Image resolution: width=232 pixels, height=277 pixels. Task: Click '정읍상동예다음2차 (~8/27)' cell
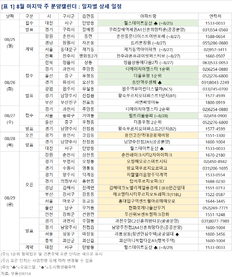[x=148, y=63]
